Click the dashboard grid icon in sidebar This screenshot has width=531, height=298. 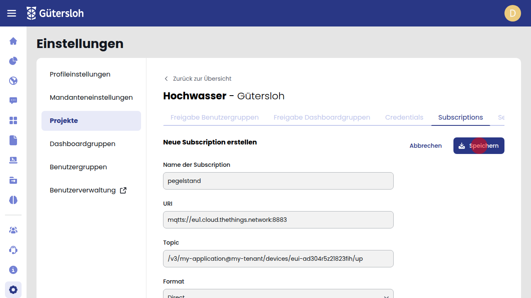pyautogui.click(x=13, y=120)
